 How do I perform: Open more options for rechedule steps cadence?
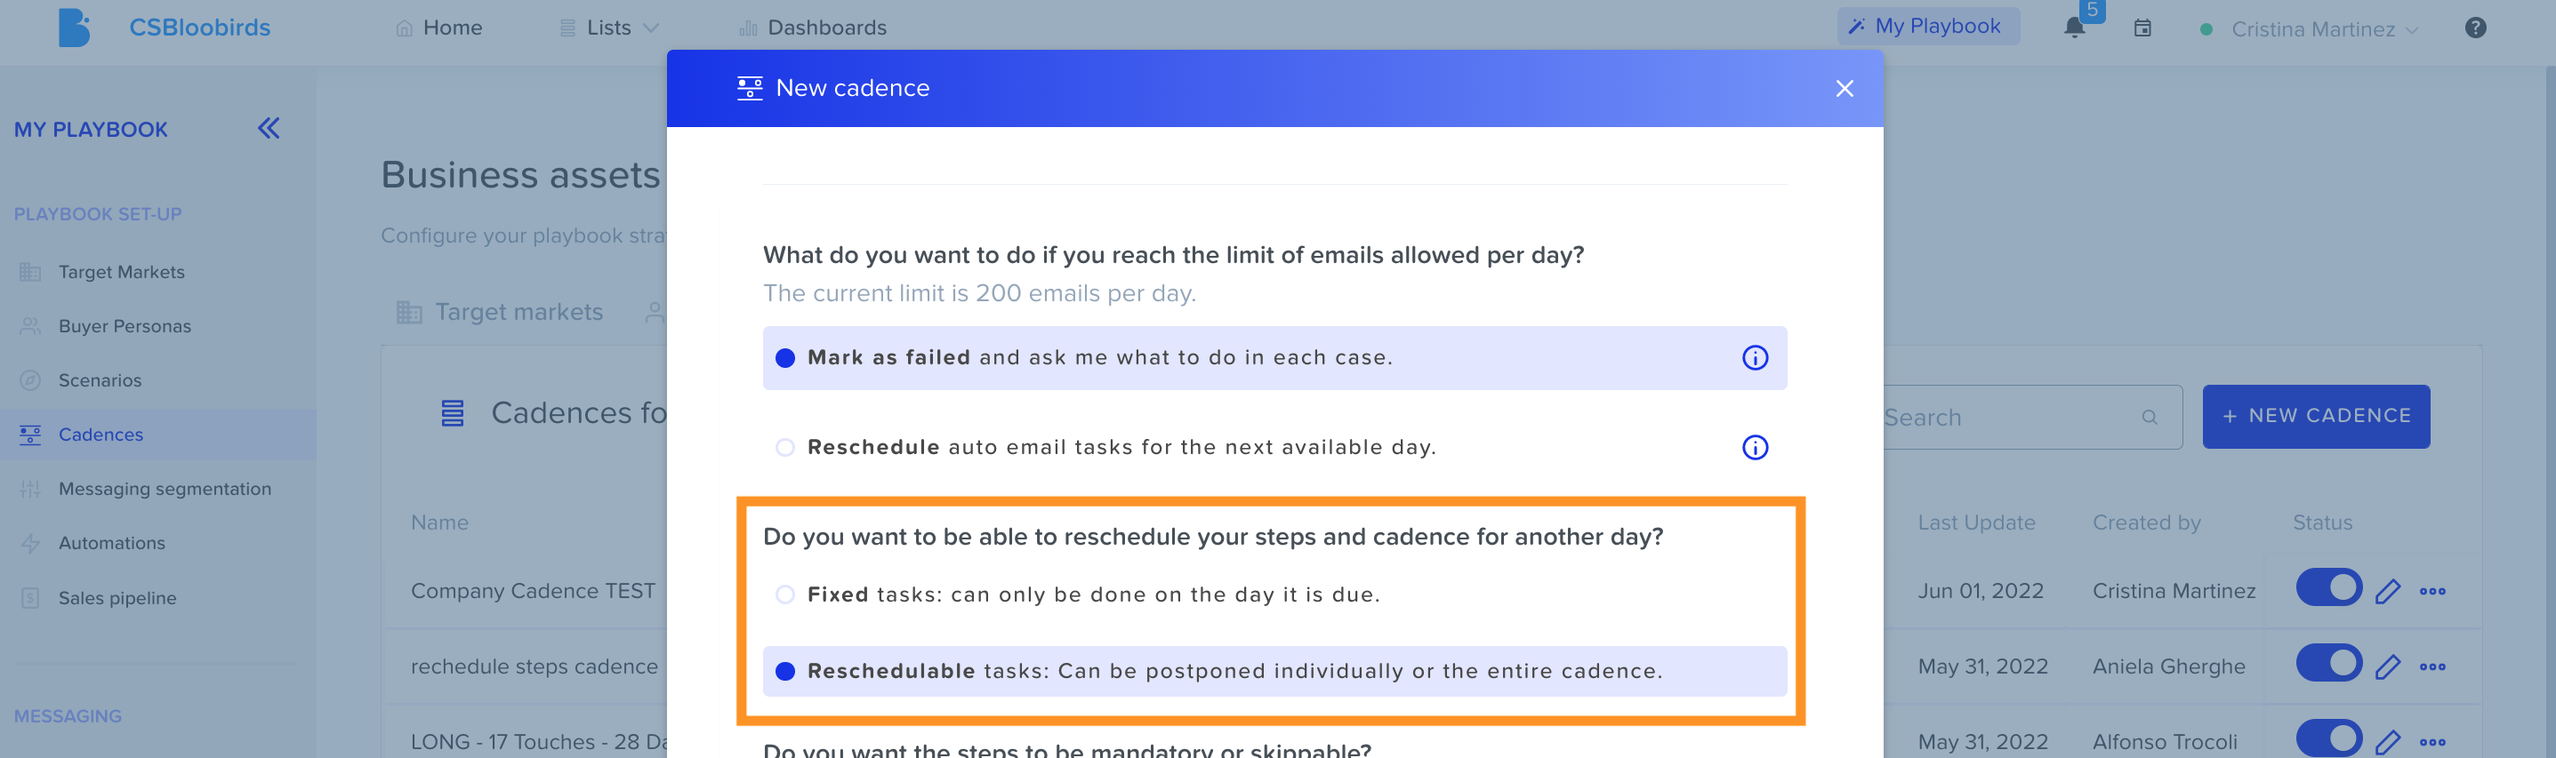2432,666
